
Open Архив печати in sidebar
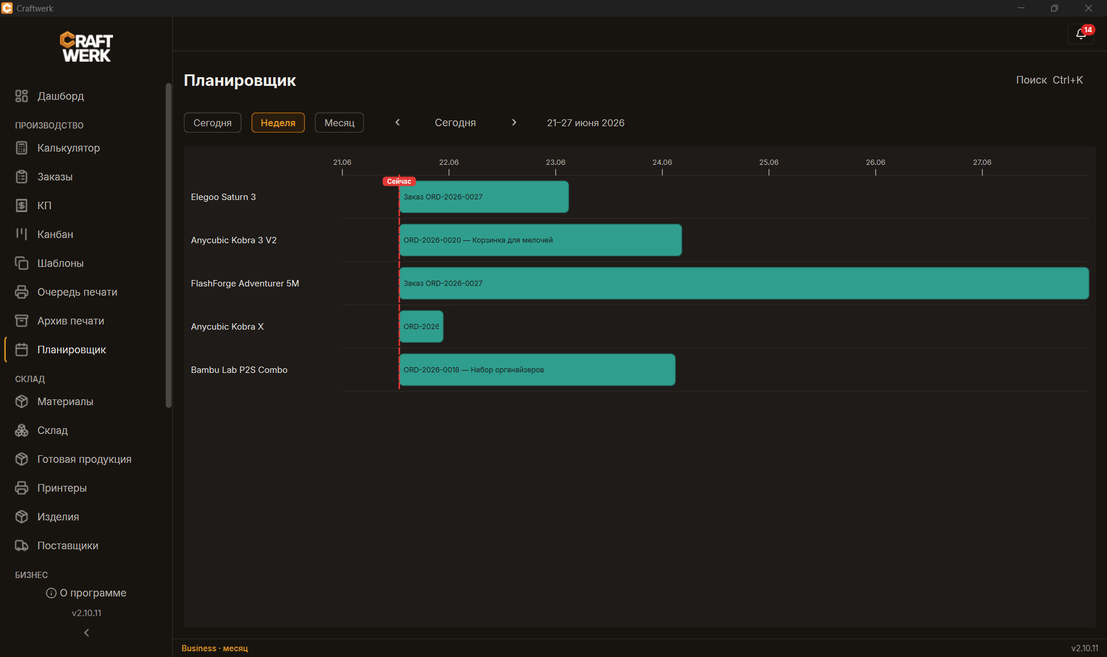point(71,321)
